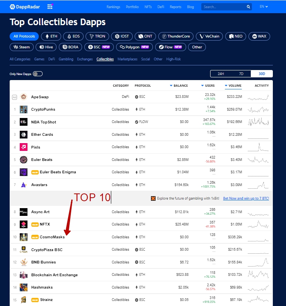286x306 pixels.
Task: Open Euler Beats dapp icon
Action: (x=24, y=160)
